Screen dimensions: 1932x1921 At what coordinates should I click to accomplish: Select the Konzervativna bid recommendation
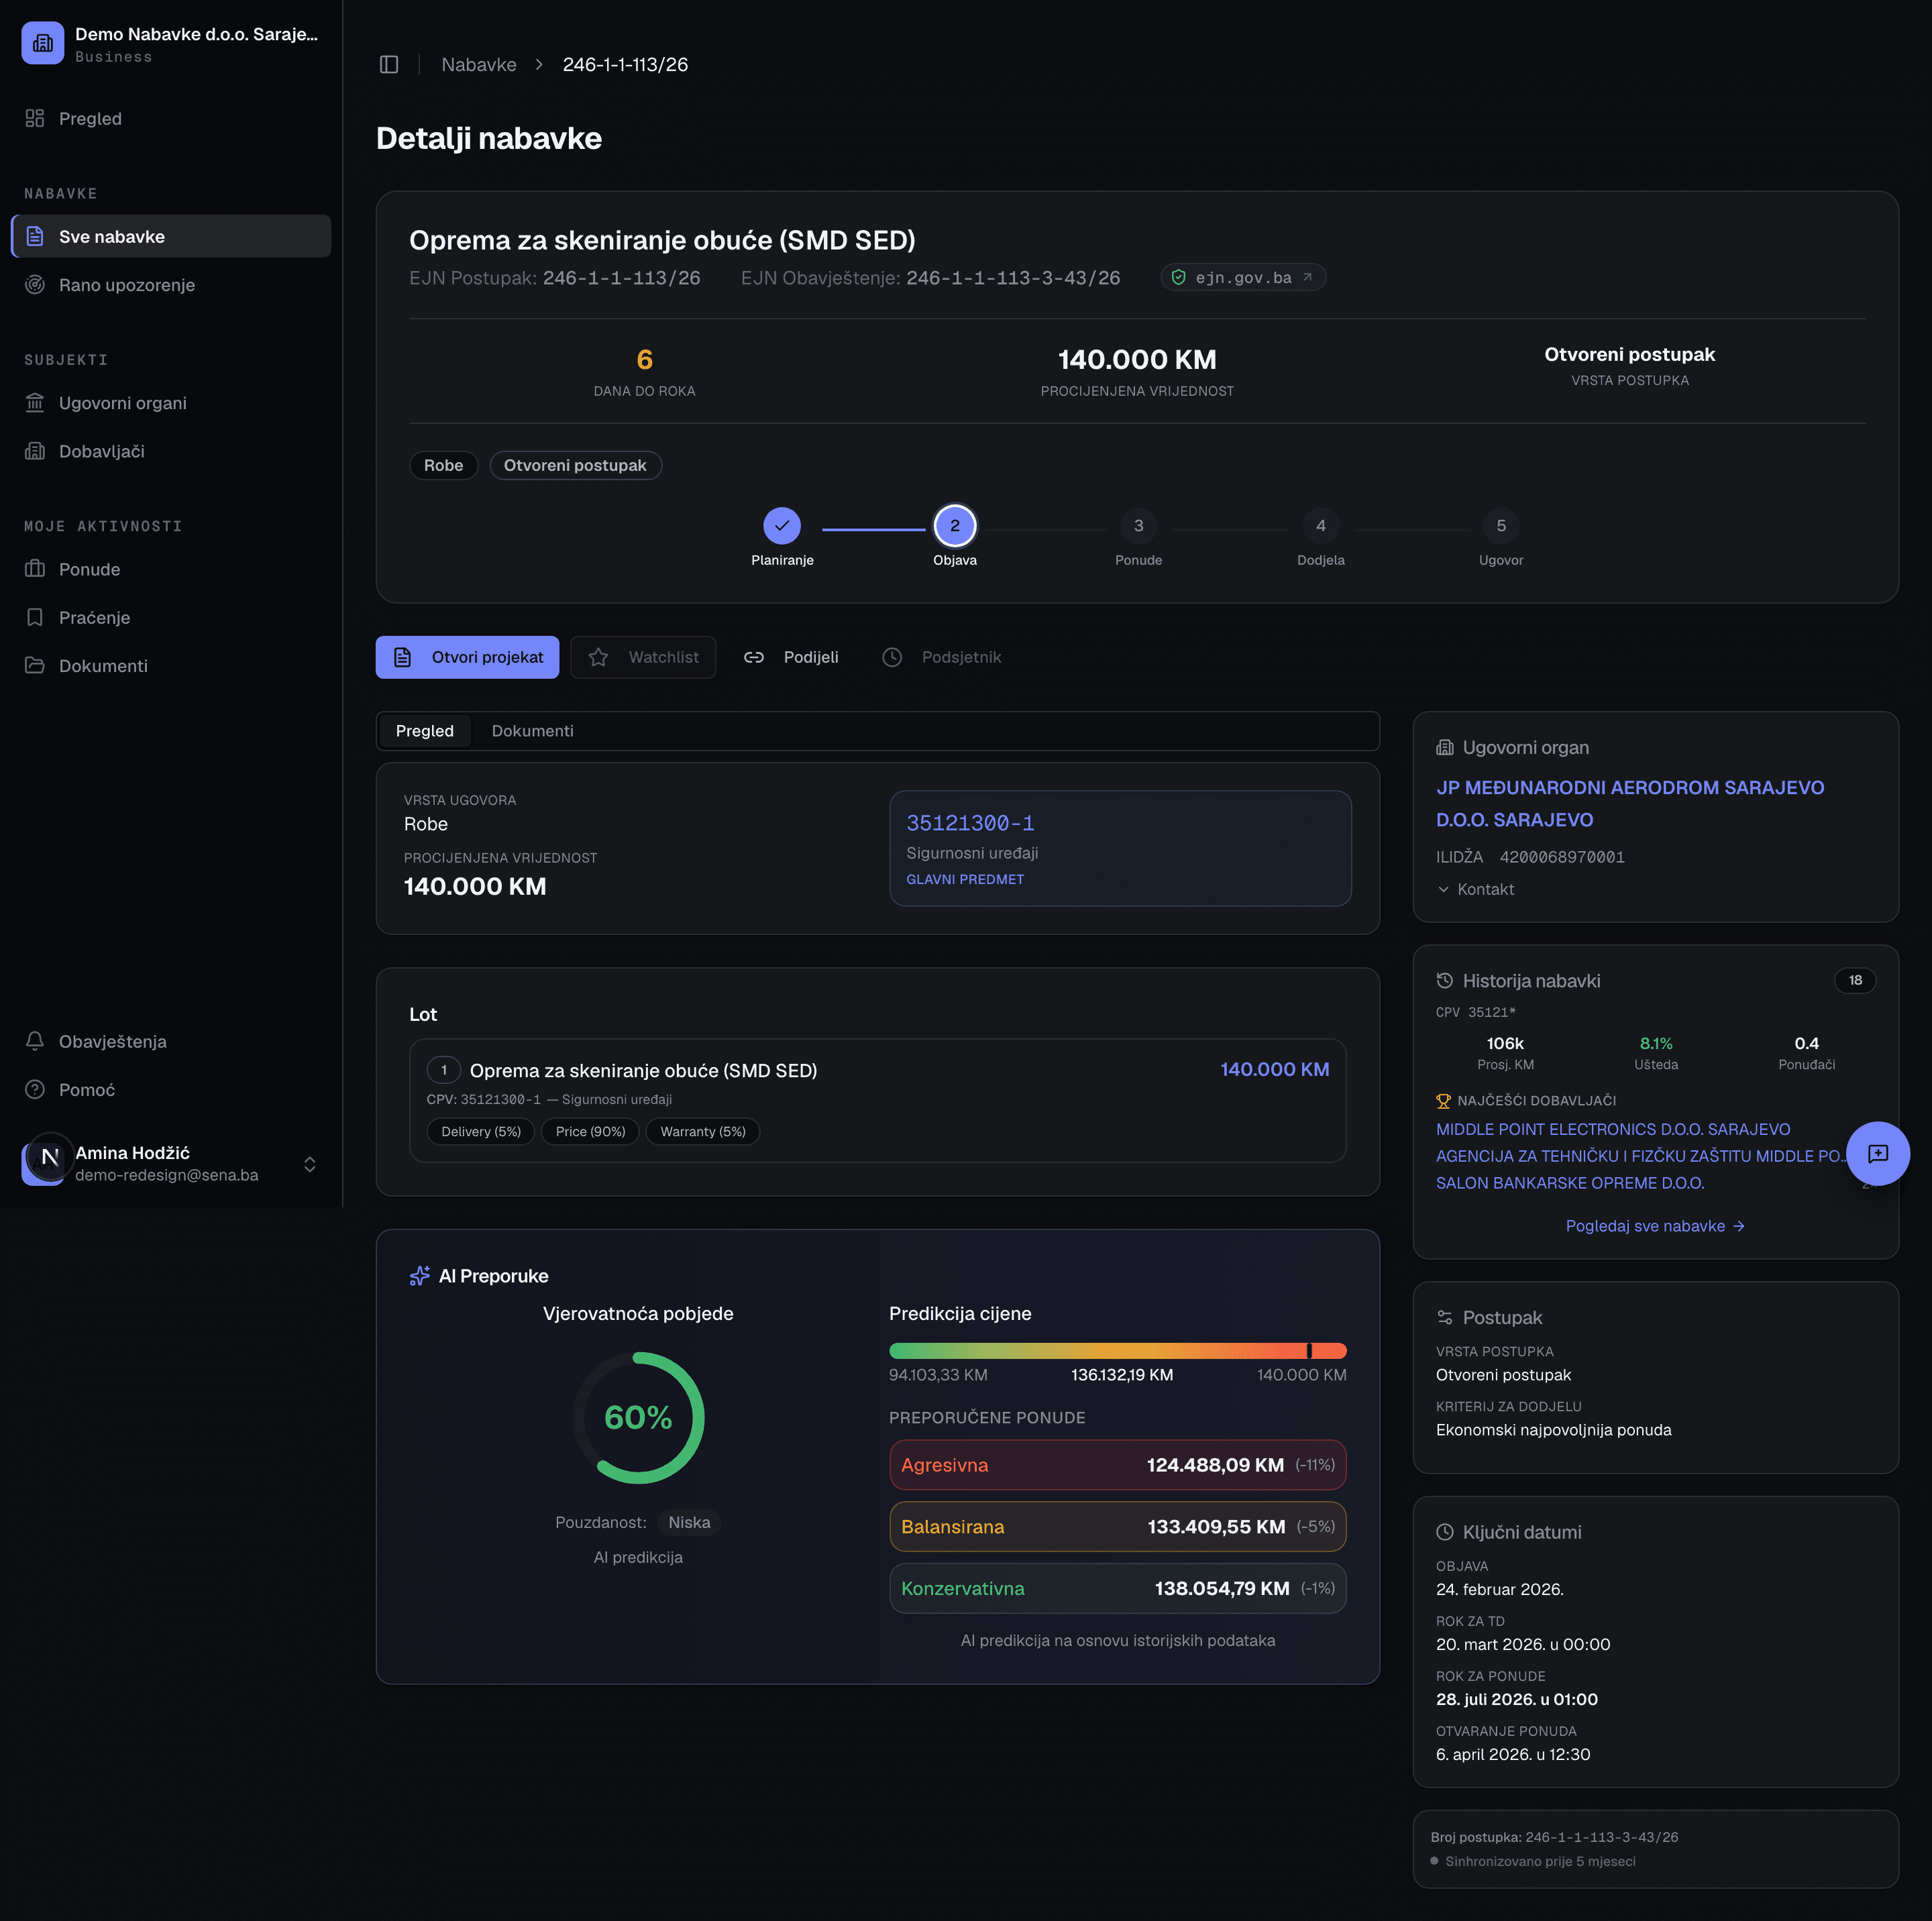tap(1117, 1589)
